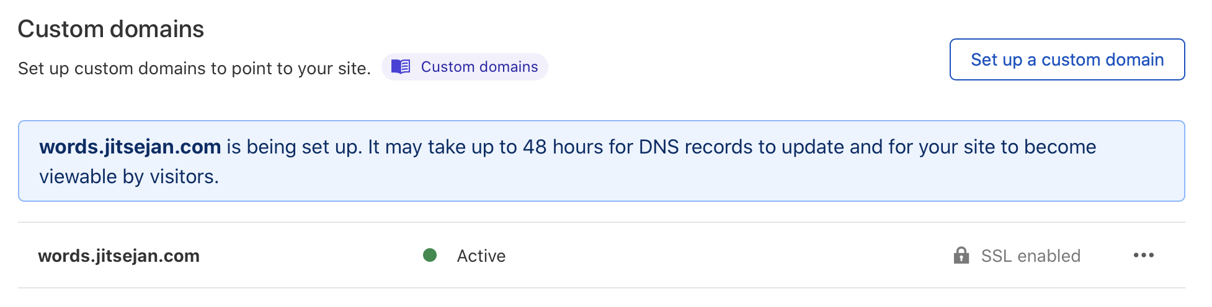Click the Custom domains section heading
Image resolution: width=1212 pixels, height=307 pixels.
(110, 29)
